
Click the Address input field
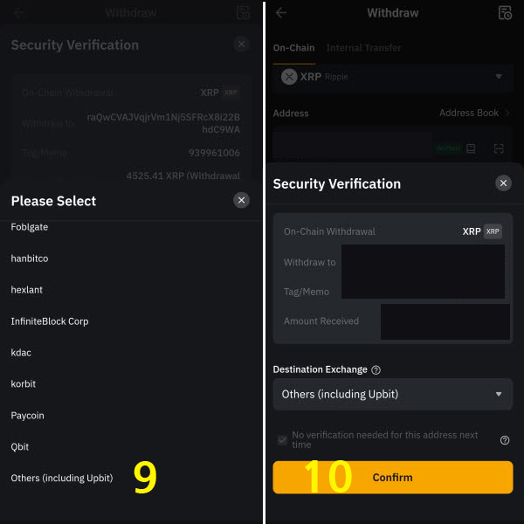tap(353, 147)
